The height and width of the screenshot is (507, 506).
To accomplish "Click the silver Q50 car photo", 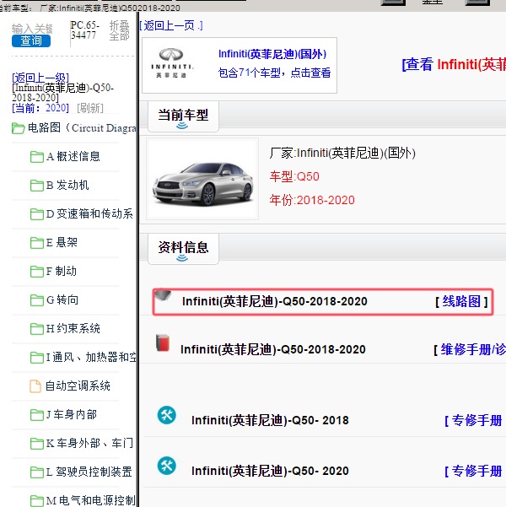I will (202, 179).
